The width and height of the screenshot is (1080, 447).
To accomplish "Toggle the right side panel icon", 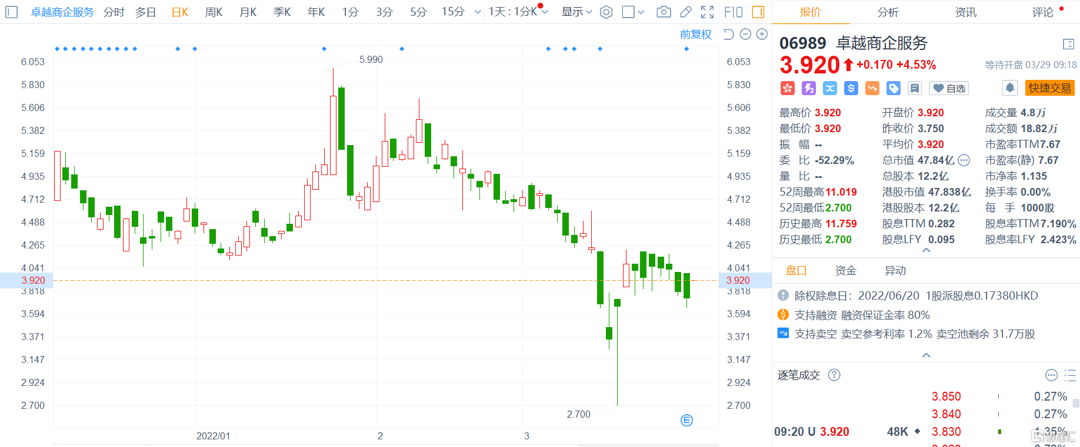I will (x=758, y=12).
